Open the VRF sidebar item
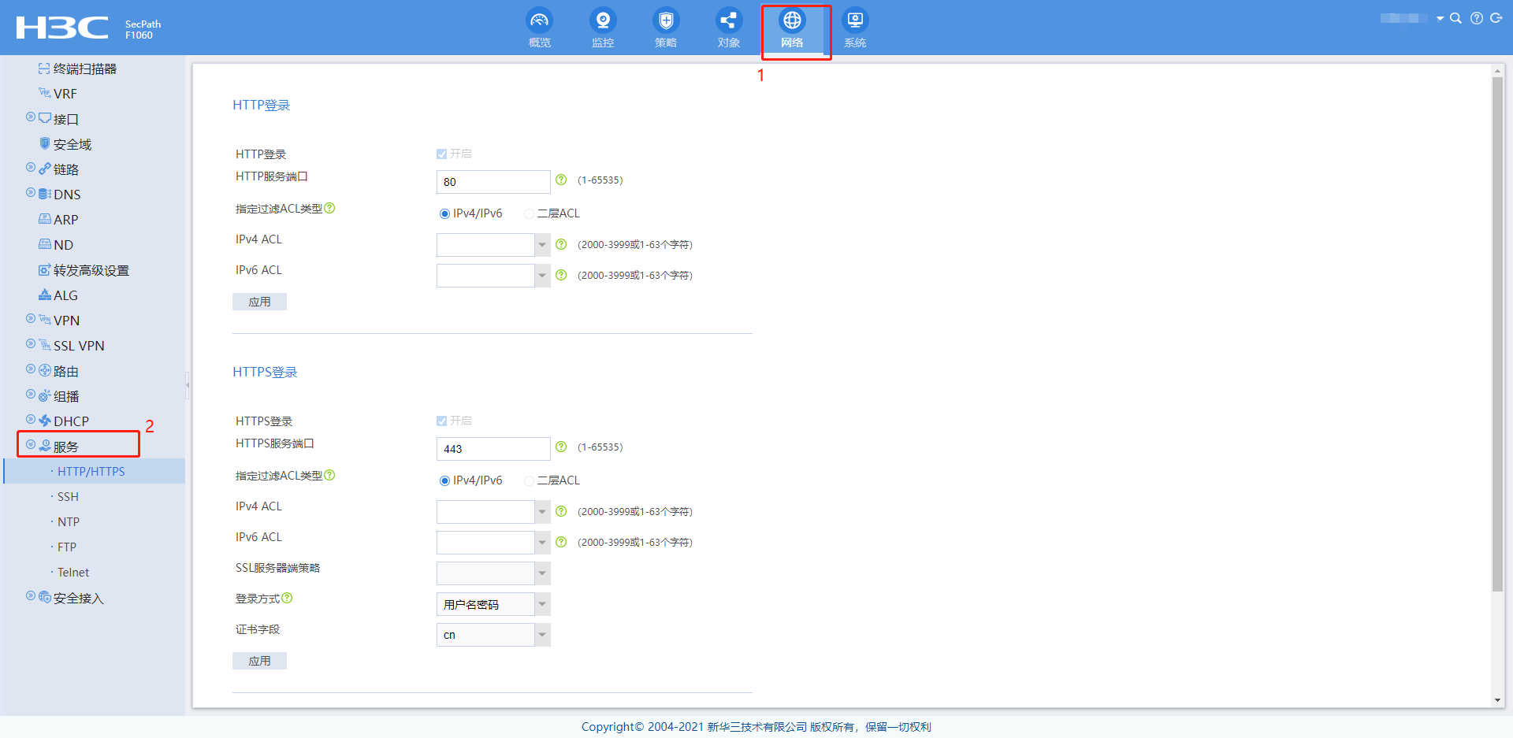 65,94
